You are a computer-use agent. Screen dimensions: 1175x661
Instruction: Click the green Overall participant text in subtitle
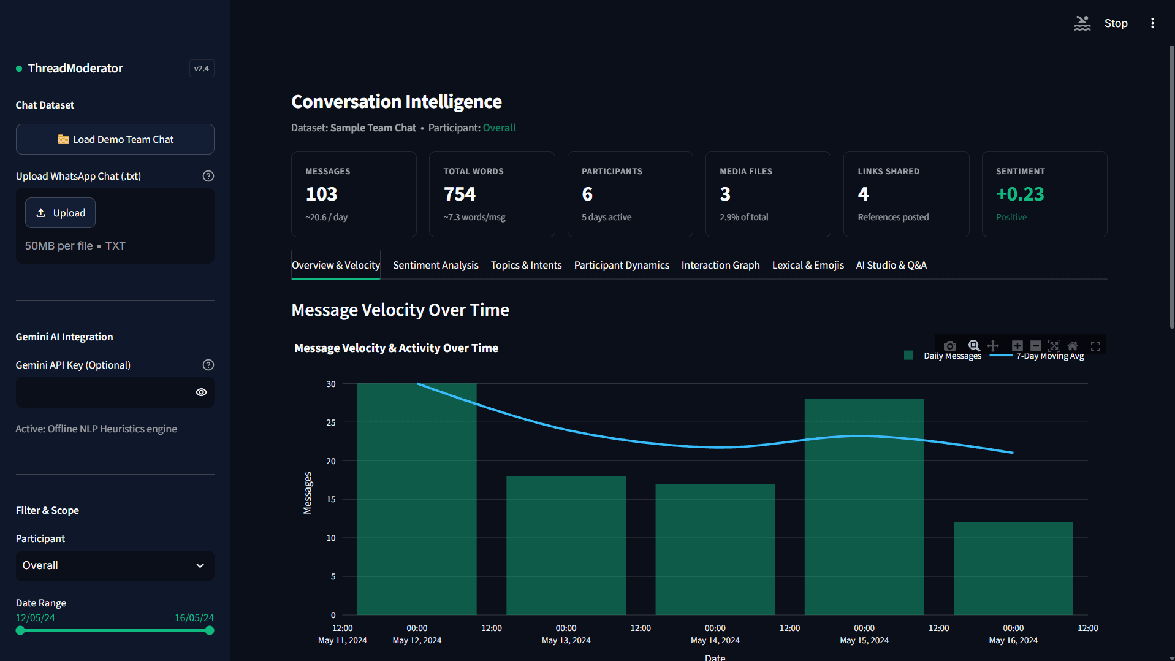tap(499, 128)
